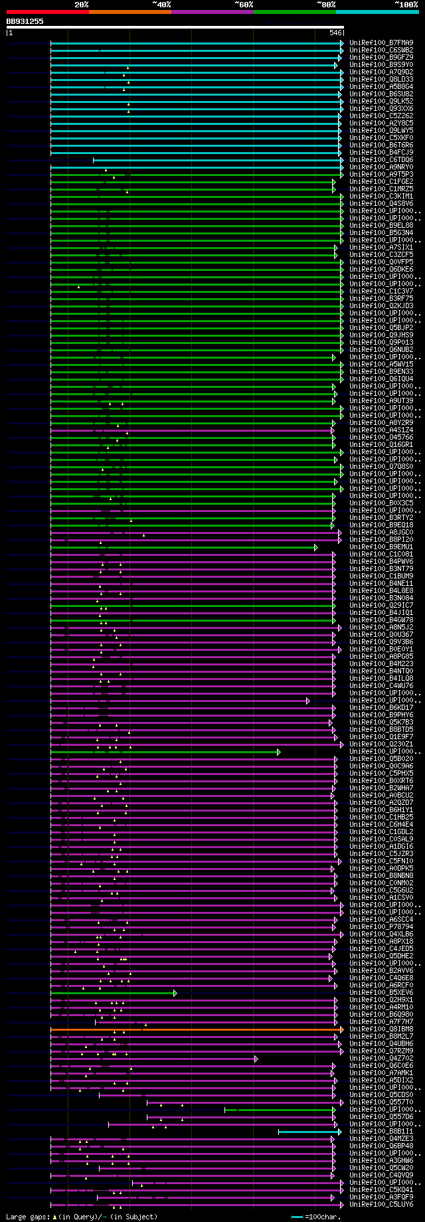Click the UniRef100_A8N5J2 label
This screenshot has width=425, height=1222.
[x=381, y=628]
